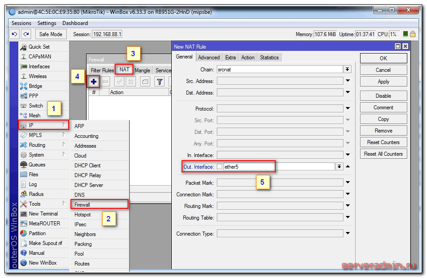Open the Interfaces sidebar item

coord(39,66)
